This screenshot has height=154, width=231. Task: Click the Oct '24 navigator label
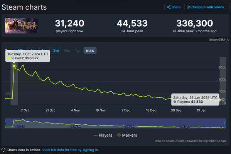pyautogui.click(x=20, y=126)
